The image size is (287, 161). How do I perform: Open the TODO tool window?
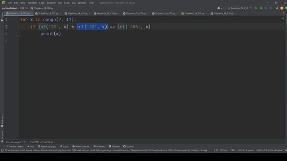coord(64,147)
